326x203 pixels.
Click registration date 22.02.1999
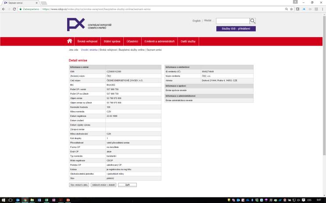pos(112,116)
